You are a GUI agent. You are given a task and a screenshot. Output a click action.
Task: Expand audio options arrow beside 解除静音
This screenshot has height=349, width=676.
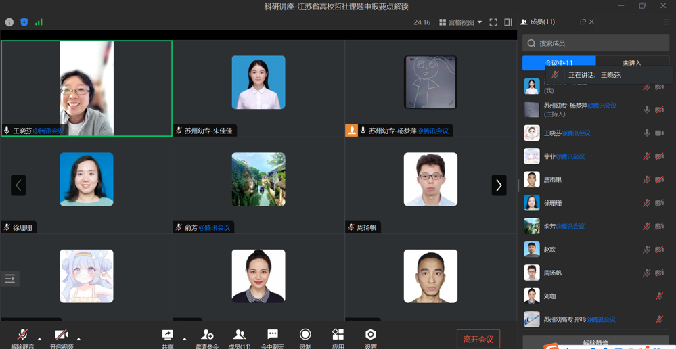39,338
